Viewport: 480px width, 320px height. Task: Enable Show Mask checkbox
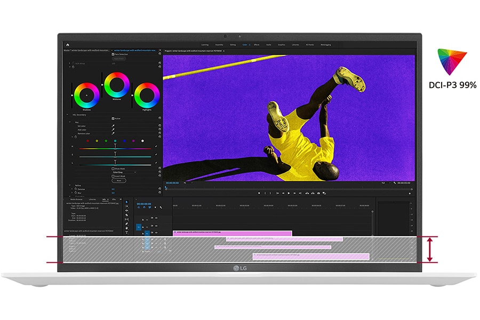coord(113,169)
